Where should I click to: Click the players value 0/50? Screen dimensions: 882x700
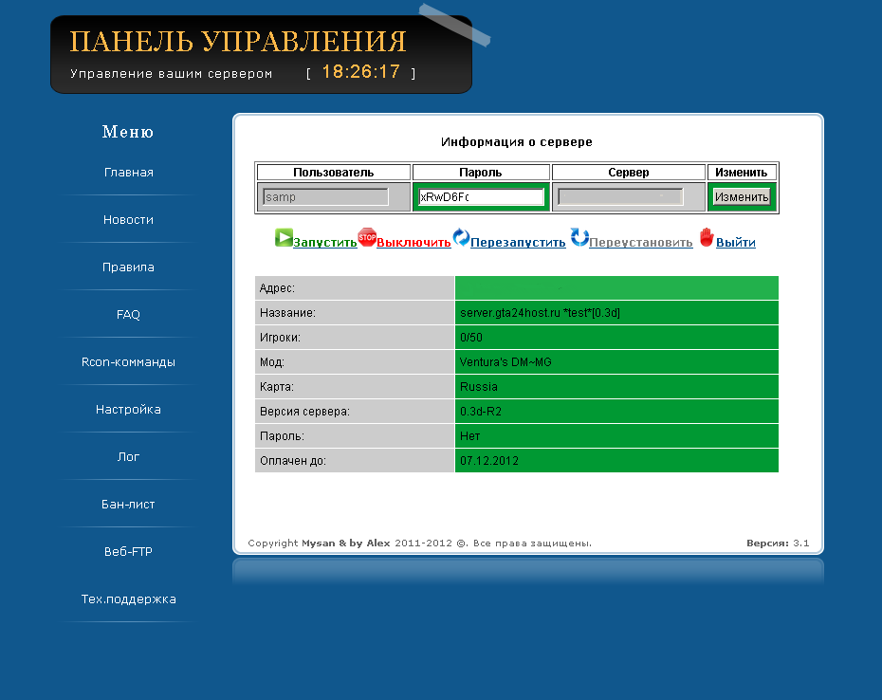pyautogui.click(x=471, y=338)
